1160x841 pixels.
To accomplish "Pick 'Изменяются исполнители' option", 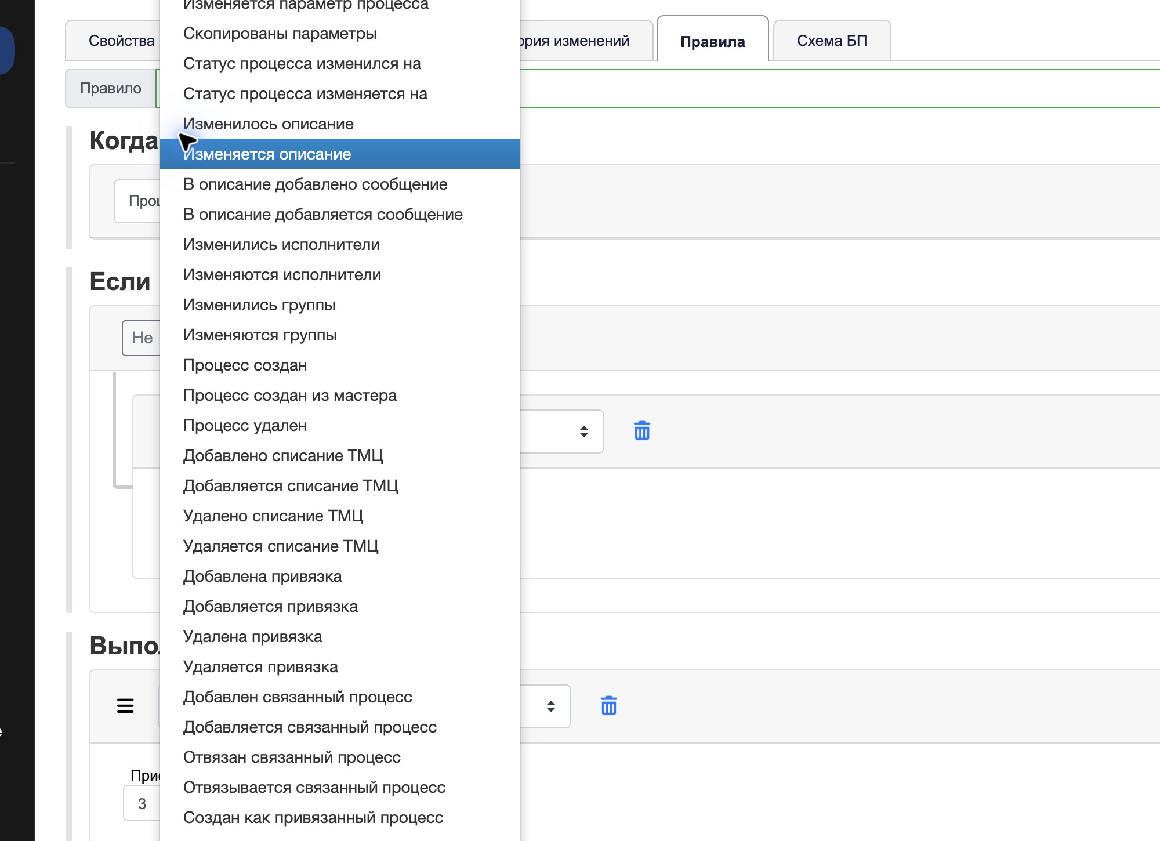I will pos(340,274).
